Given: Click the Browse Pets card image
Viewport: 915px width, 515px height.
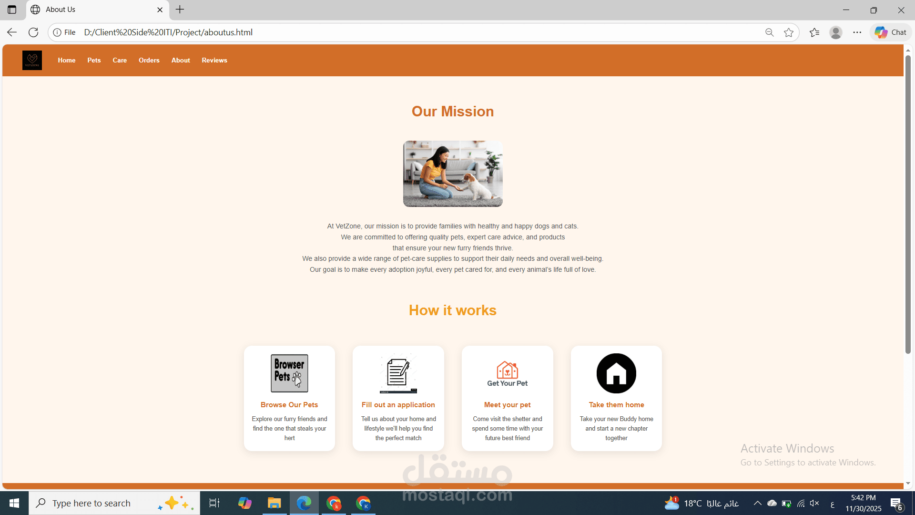Looking at the screenshot, I should [x=289, y=373].
